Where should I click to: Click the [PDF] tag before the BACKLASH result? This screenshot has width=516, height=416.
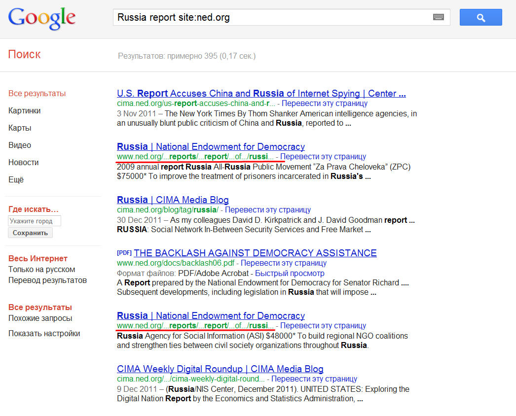point(124,252)
